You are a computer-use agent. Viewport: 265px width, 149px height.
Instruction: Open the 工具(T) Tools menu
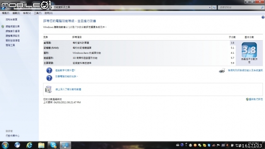tap(38, 13)
